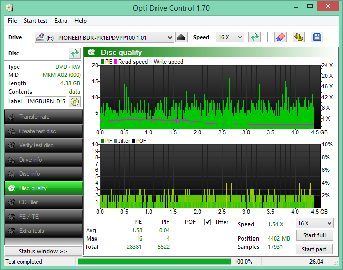Click the Start part button
The width and height of the screenshot is (343, 270).
pyautogui.click(x=314, y=249)
